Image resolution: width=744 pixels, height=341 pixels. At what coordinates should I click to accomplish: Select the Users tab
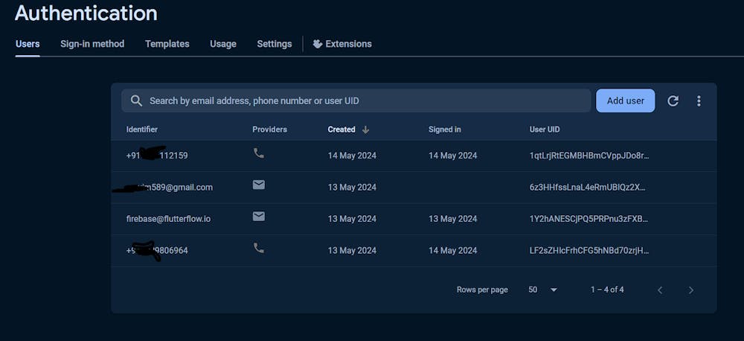click(28, 44)
